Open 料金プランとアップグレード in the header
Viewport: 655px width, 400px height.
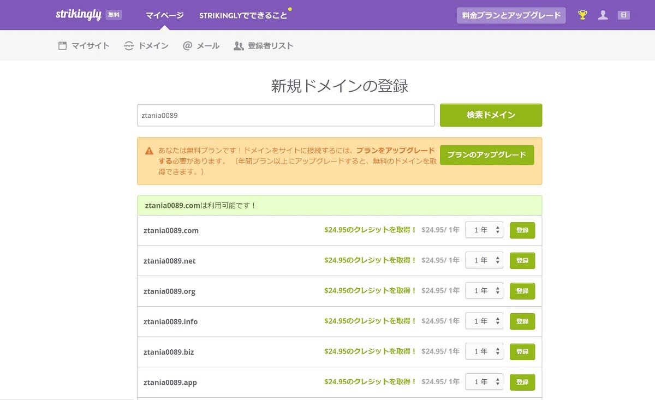point(511,15)
